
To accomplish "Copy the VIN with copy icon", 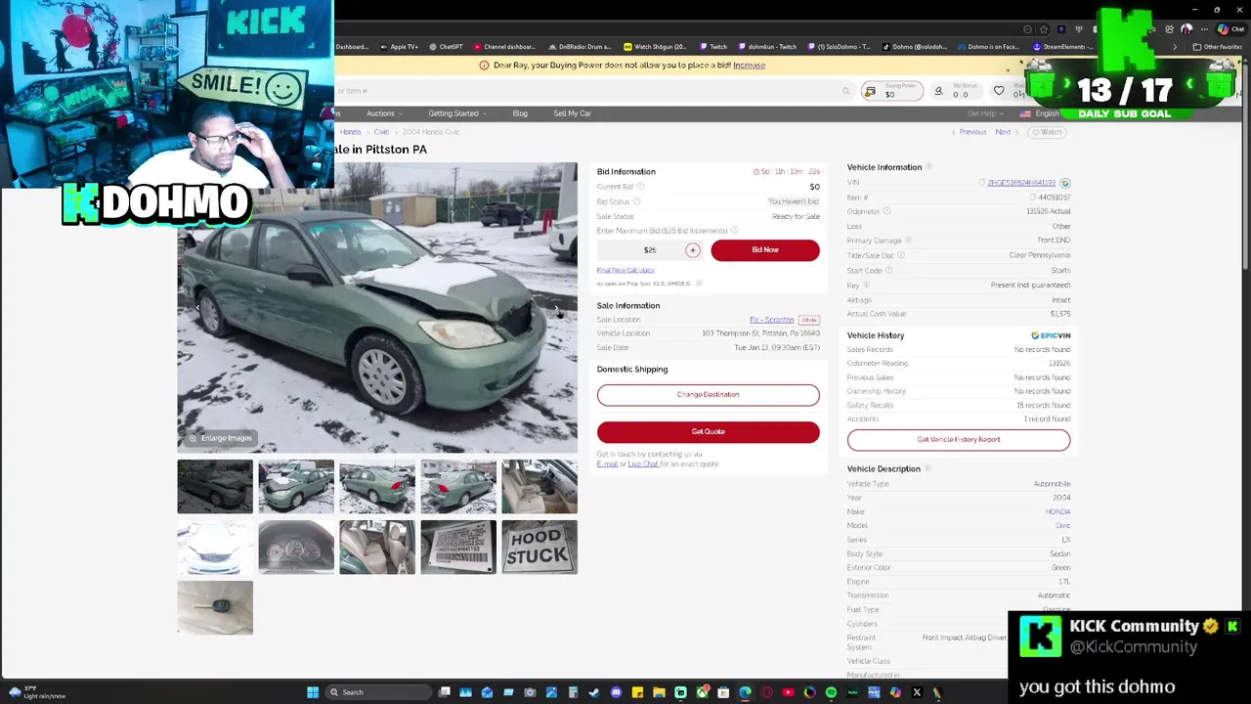I will 981,182.
